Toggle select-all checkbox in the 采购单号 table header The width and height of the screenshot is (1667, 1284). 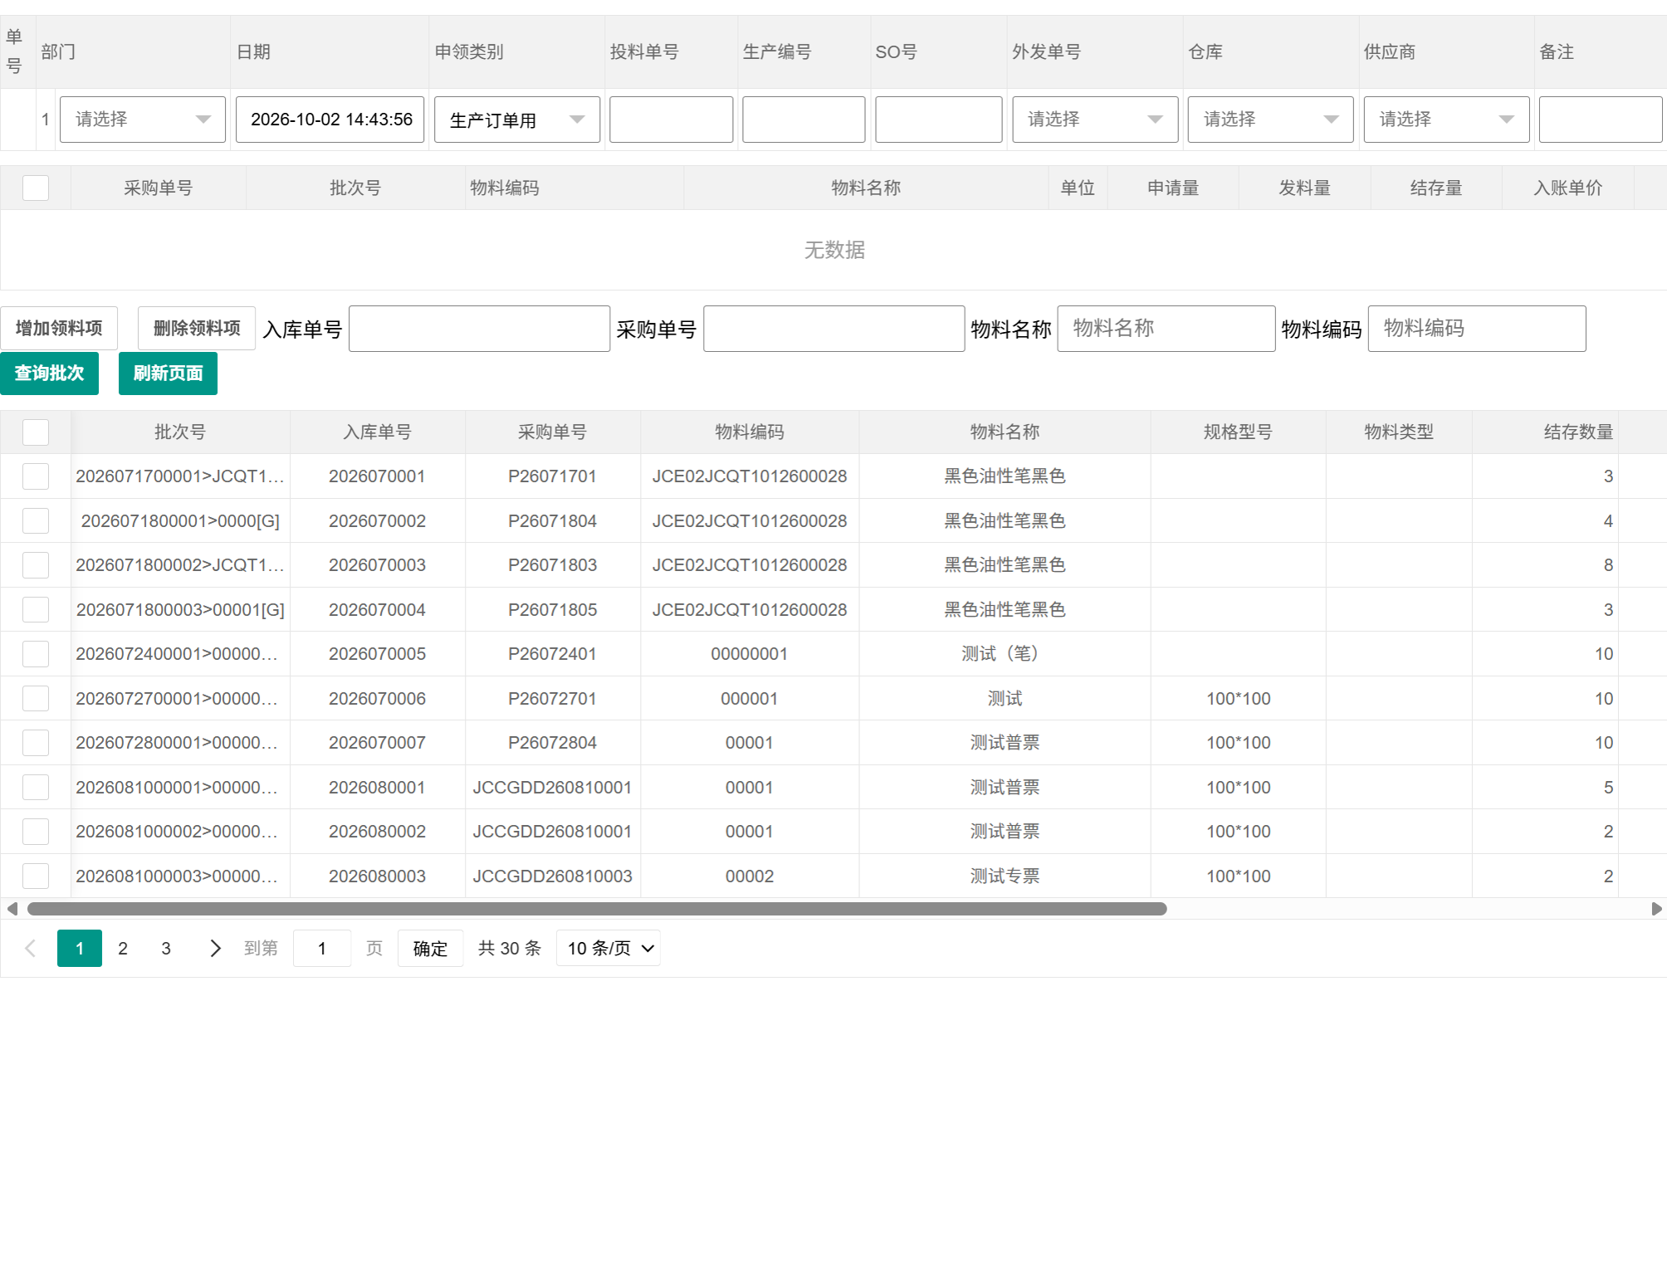coord(36,188)
